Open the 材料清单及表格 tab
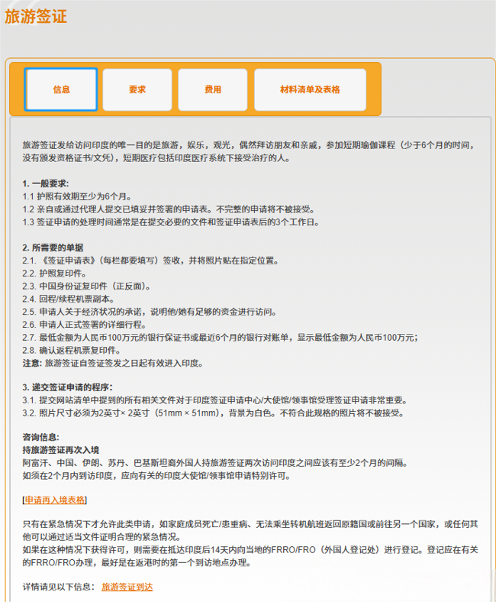 (310, 89)
